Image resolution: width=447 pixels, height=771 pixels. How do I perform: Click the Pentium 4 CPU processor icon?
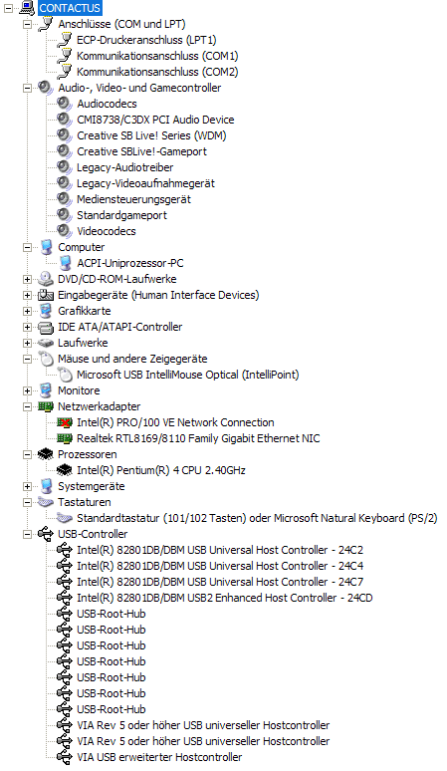[x=65, y=470]
